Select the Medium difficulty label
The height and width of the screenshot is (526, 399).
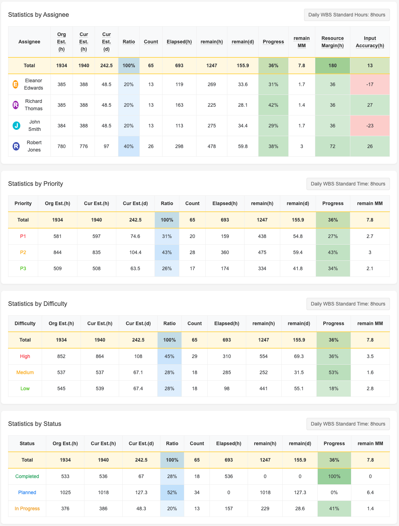pos(25,372)
